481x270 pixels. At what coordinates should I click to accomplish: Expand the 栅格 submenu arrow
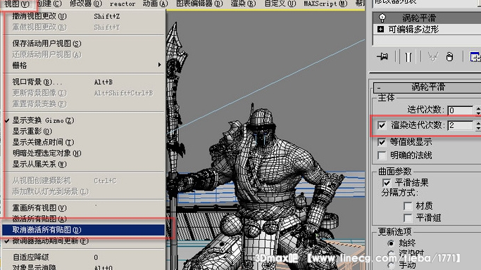pos(159,65)
